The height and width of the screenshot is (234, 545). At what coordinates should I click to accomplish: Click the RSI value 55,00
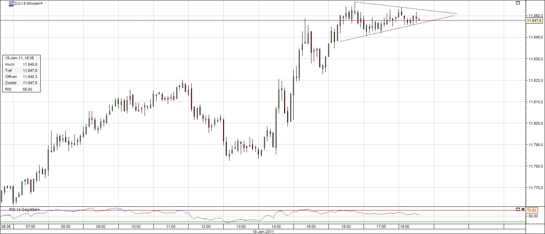(x=28, y=89)
